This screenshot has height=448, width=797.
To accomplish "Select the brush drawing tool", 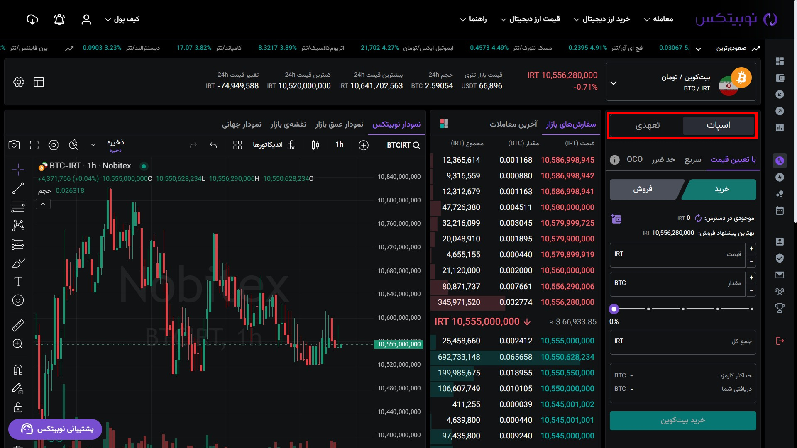I will (18, 263).
